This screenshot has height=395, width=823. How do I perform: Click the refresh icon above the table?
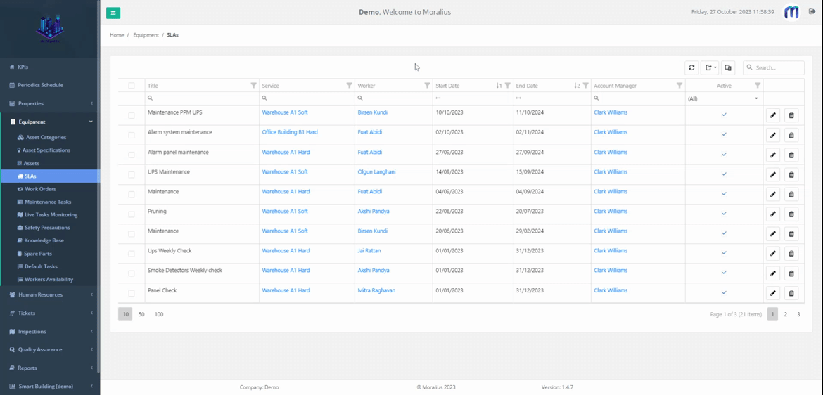point(691,67)
